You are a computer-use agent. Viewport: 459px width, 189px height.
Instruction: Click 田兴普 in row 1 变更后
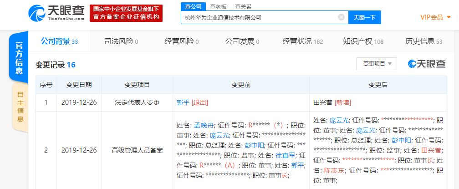[x=322, y=102]
